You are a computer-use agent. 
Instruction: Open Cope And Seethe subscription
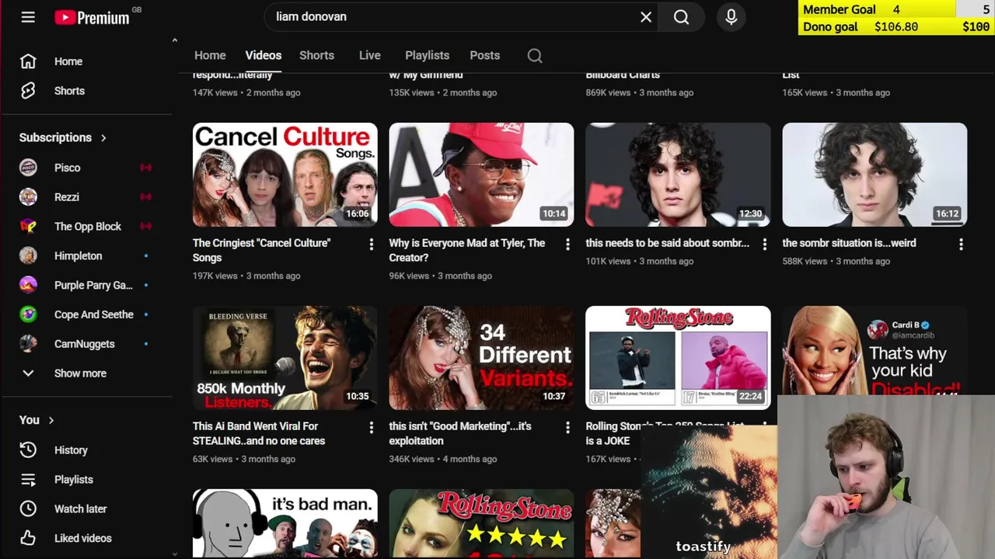tap(87, 314)
